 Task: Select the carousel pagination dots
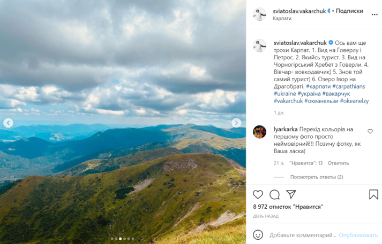[123, 239]
